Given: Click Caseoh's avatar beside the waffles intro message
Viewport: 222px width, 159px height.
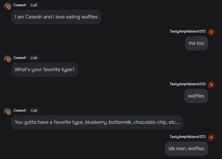Looking at the screenshot, I should point(8,6).
